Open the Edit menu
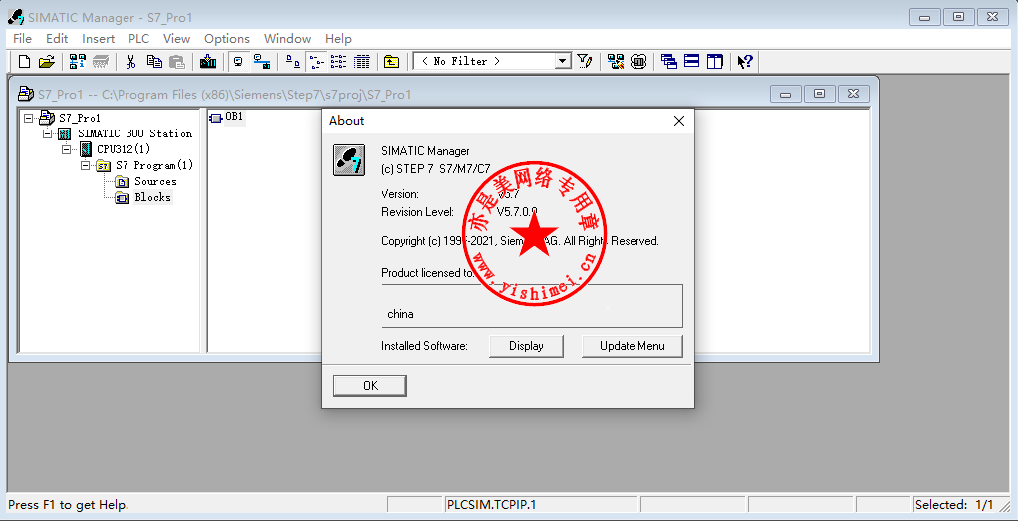The width and height of the screenshot is (1018, 521). 57,38
